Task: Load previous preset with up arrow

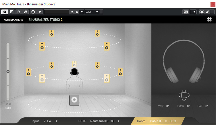Action: coord(72,12)
